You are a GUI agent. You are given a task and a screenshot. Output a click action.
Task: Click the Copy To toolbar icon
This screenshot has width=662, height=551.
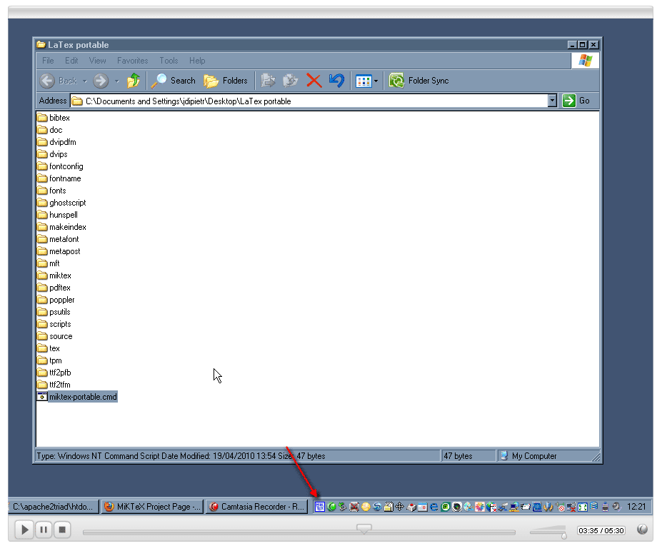[291, 81]
